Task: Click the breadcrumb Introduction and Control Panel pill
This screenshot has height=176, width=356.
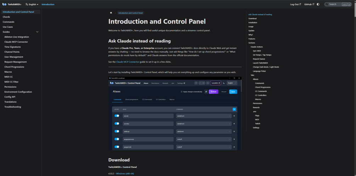Action: [x=131, y=13]
